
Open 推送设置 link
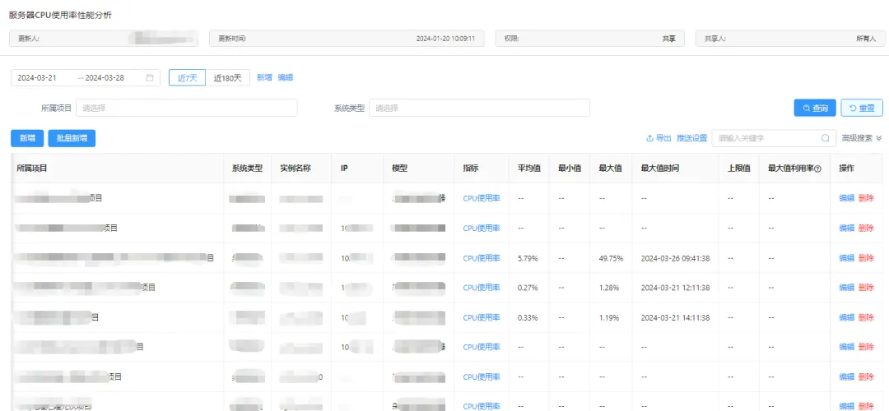691,138
